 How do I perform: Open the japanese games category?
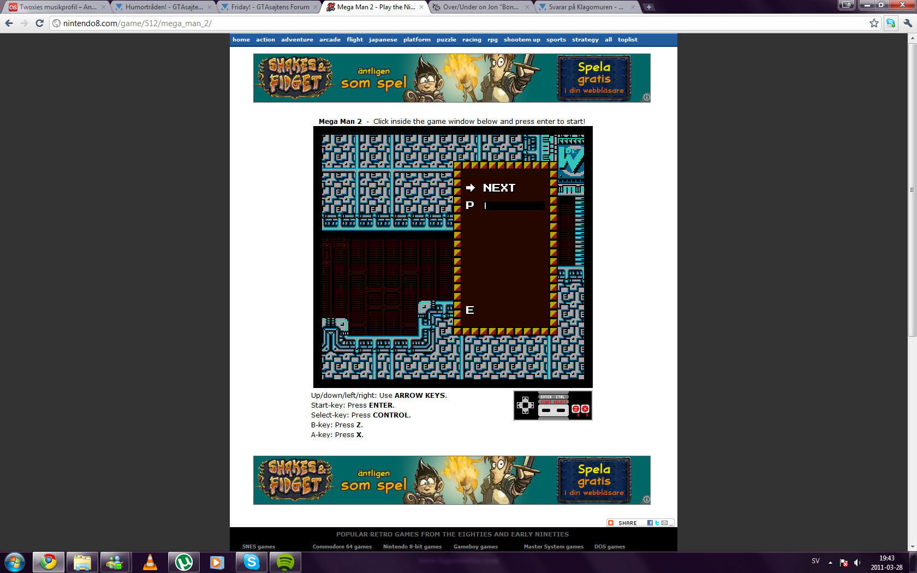pos(383,39)
